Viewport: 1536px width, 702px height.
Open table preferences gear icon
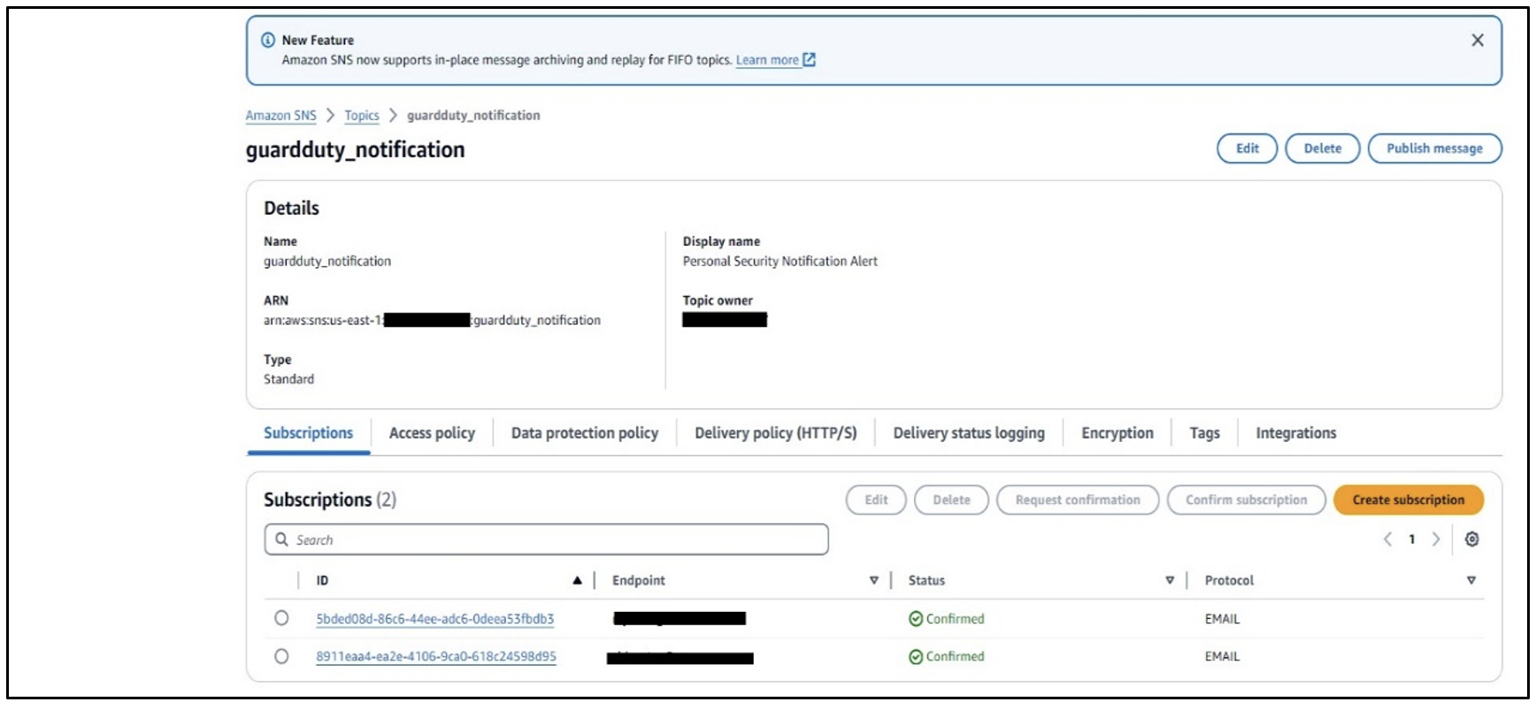(x=1471, y=539)
